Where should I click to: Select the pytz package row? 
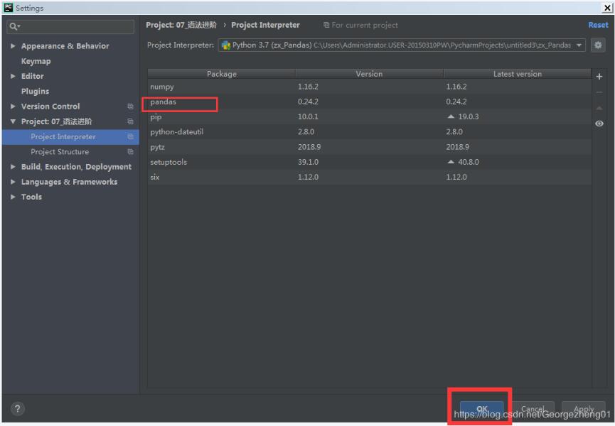pos(369,147)
